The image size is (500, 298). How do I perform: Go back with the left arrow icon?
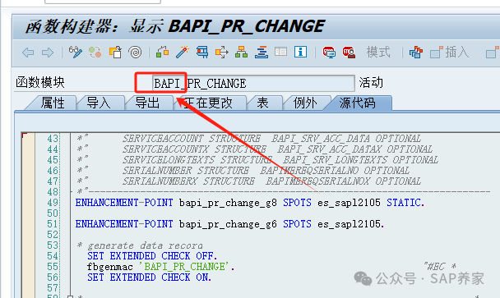[28, 53]
